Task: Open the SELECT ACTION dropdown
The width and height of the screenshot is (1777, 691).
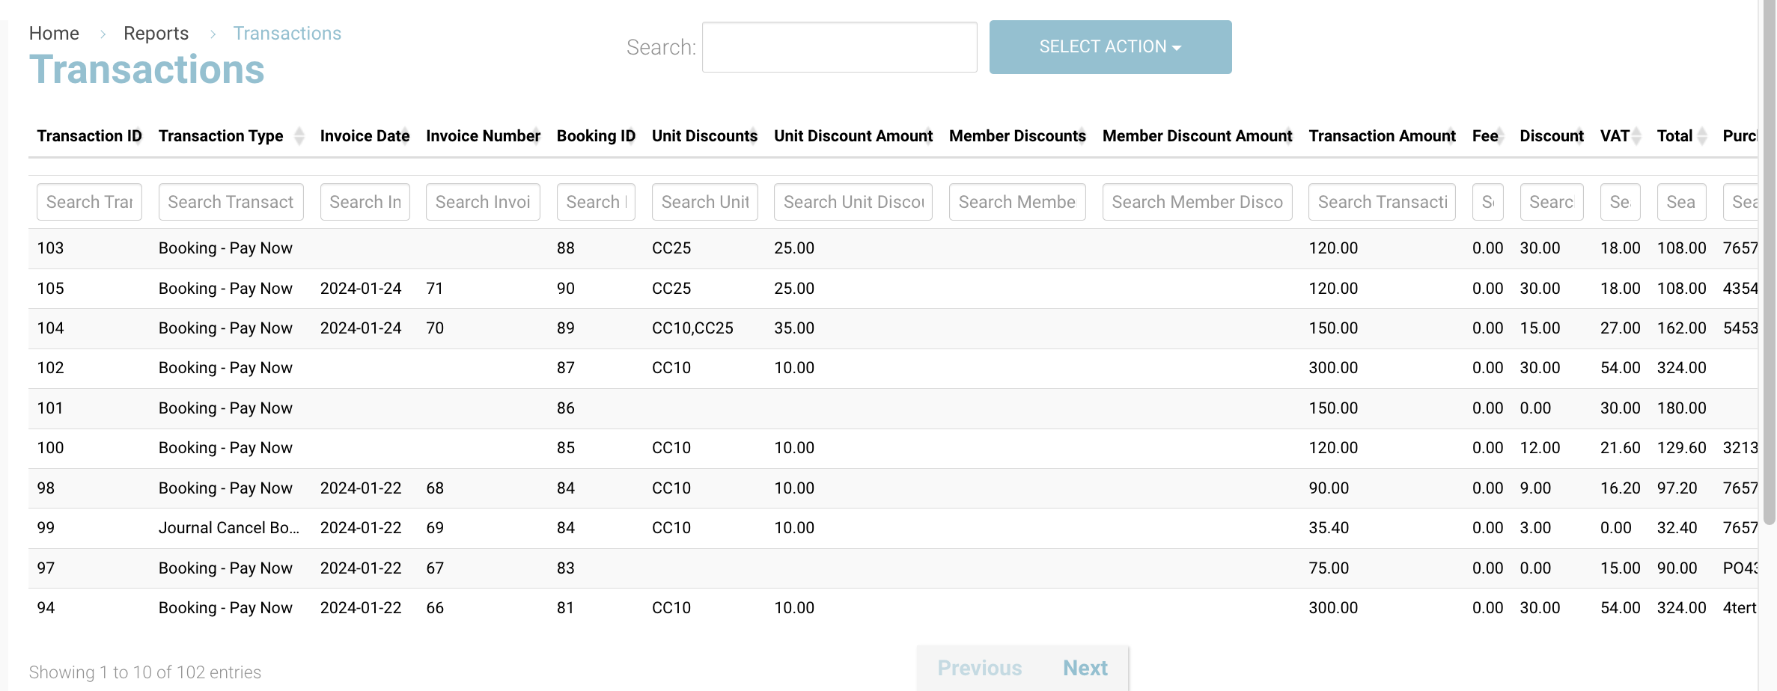Action: click(1109, 47)
